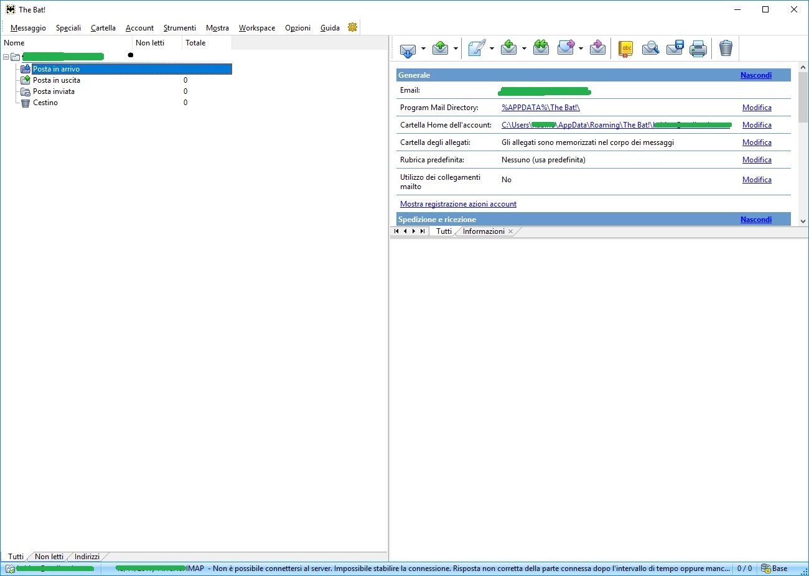This screenshot has height=576, width=809.
Task: Open the get new mail dropdown arrow
Action: pyautogui.click(x=423, y=49)
